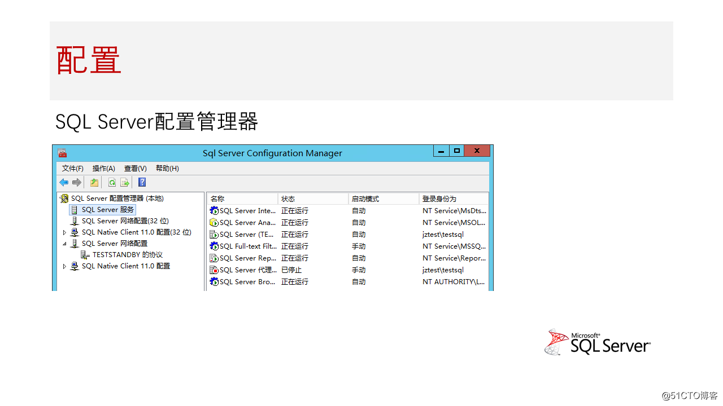Select SQL Native Client 11.0 配置(32 位)

pos(137,232)
